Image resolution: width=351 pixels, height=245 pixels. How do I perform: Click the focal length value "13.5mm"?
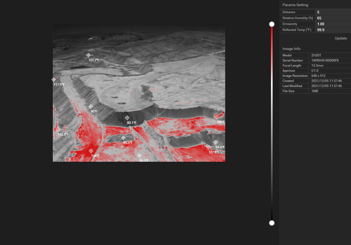click(x=317, y=66)
